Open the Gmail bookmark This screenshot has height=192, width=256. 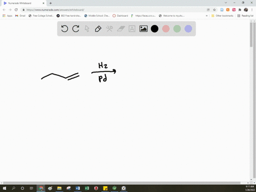(x=20, y=15)
